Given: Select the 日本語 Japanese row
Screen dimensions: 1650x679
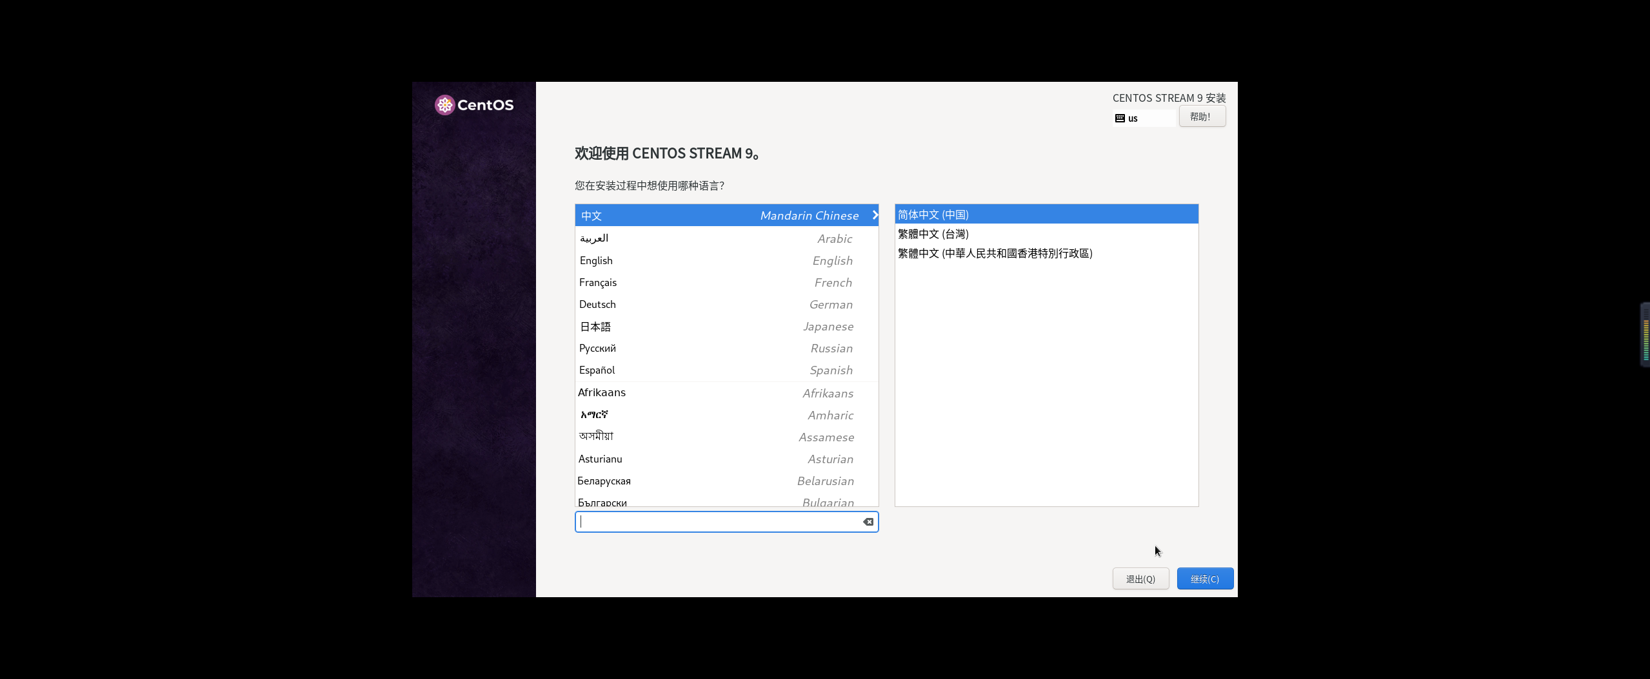Looking at the screenshot, I should [x=726, y=326].
